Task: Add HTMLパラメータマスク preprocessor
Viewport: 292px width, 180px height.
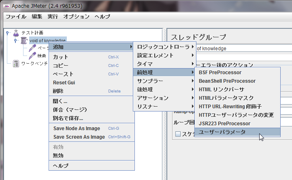Action: pos(237,98)
